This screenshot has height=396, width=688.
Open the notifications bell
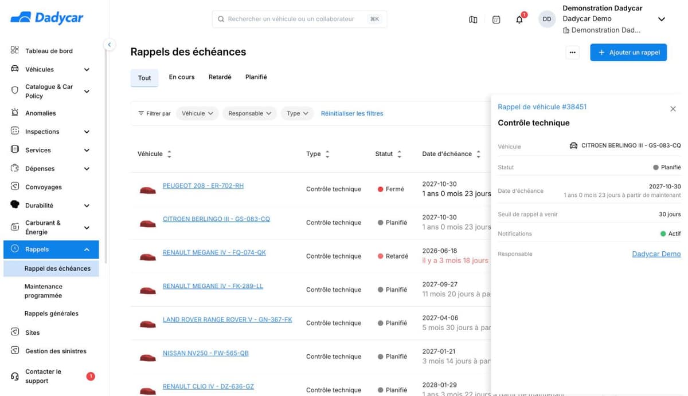519,19
